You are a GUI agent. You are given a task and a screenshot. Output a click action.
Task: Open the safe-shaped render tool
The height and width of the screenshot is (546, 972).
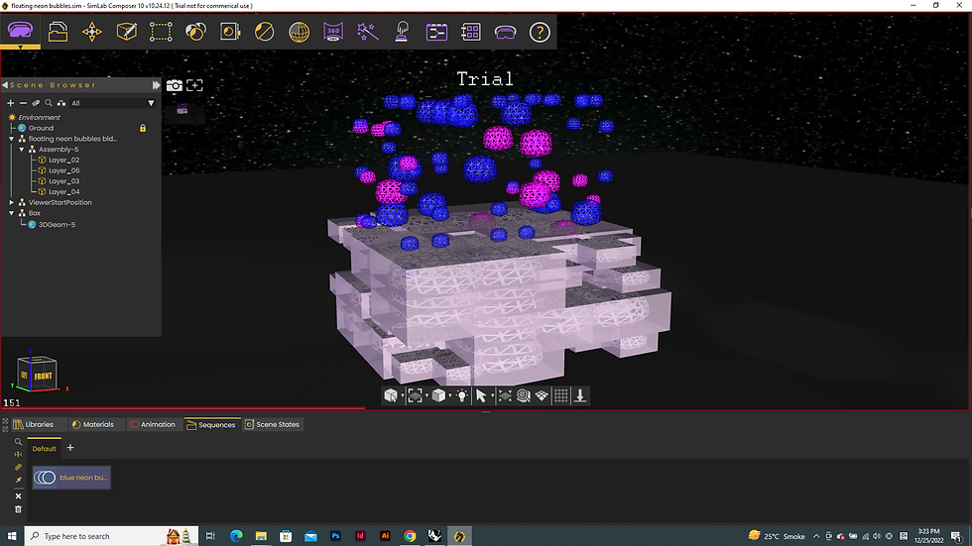[x=230, y=32]
